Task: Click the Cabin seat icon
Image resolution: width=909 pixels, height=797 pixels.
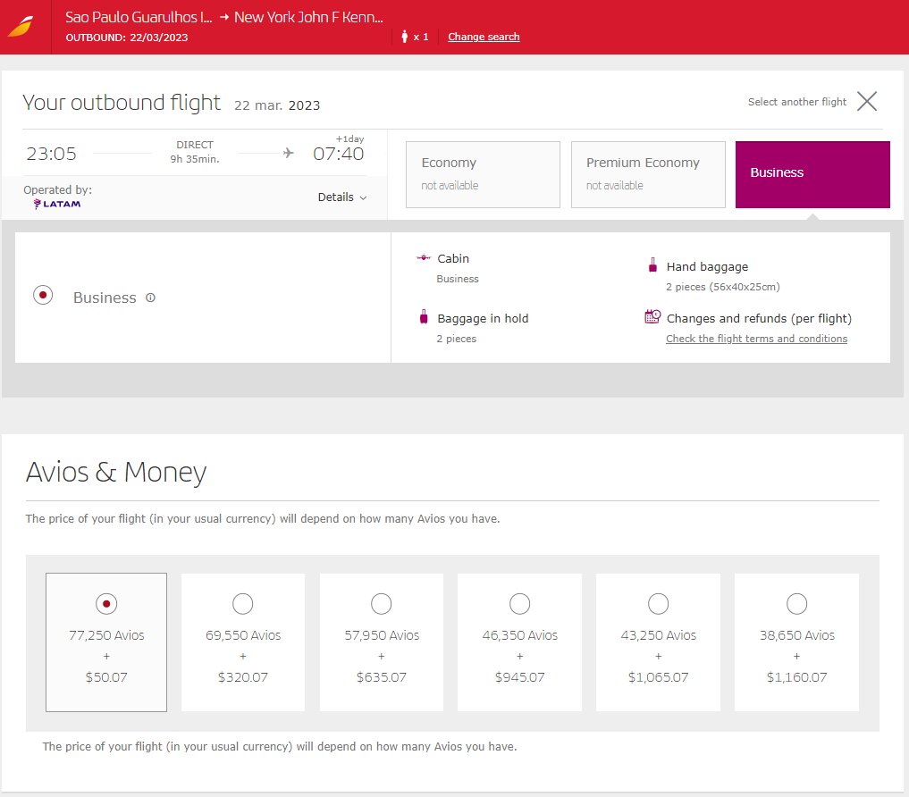Action: pos(424,258)
